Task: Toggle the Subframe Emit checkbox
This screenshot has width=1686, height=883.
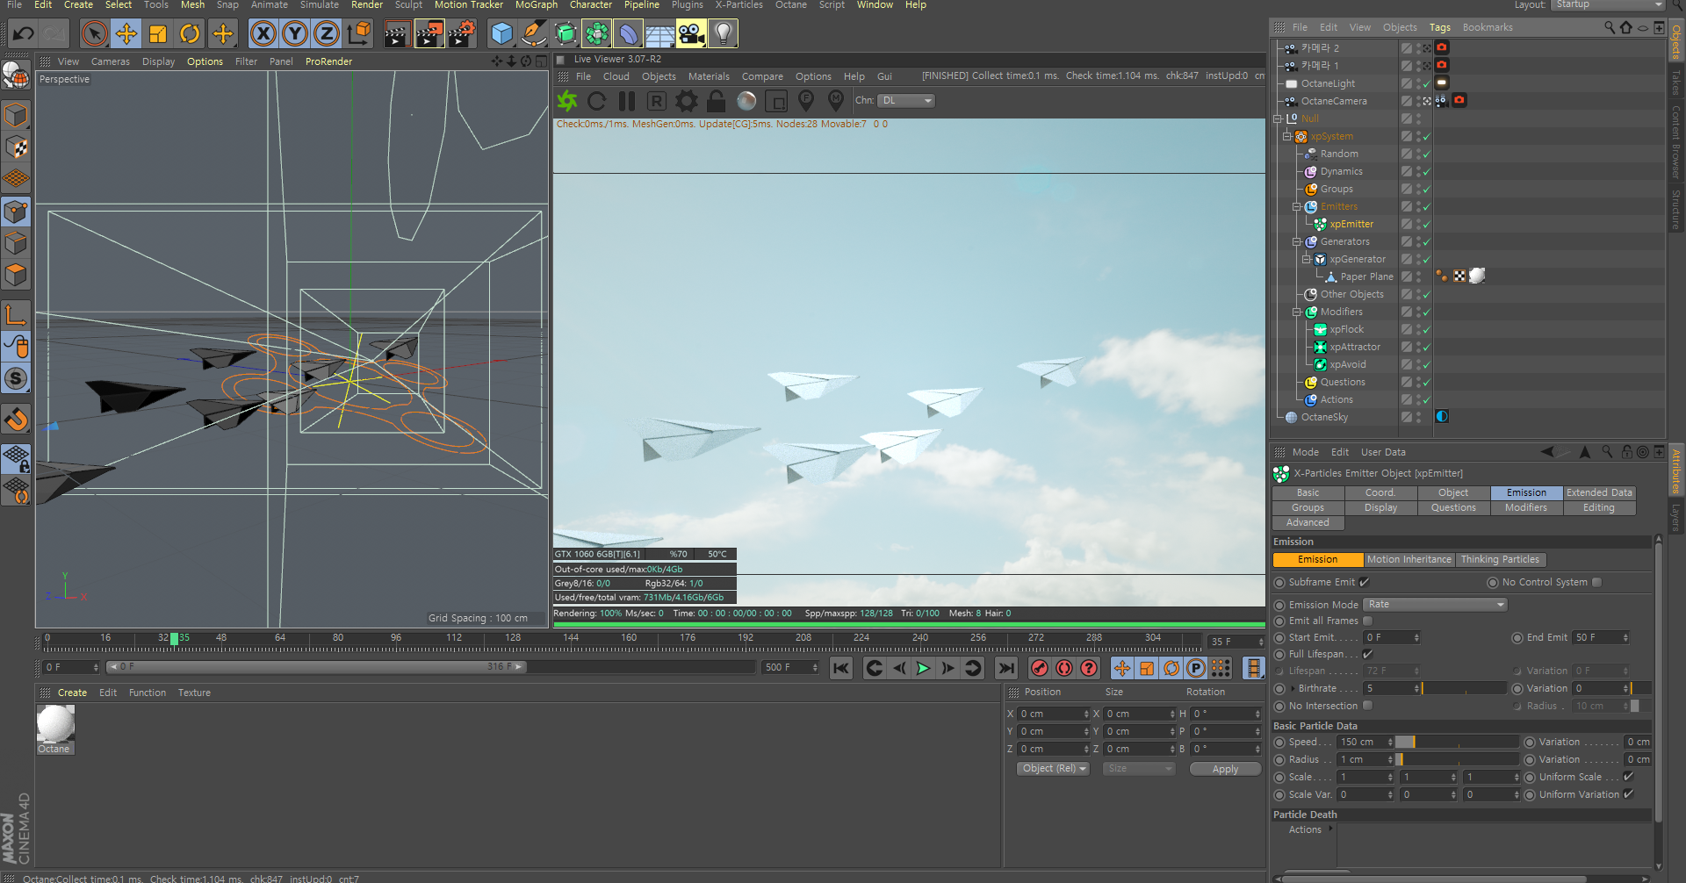Action: tap(1365, 582)
